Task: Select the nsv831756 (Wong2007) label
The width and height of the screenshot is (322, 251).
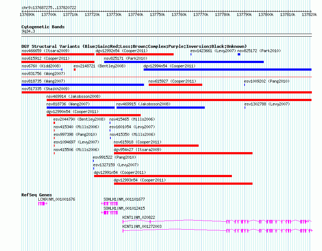Action: pyautogui.click(x=43, y=74)
